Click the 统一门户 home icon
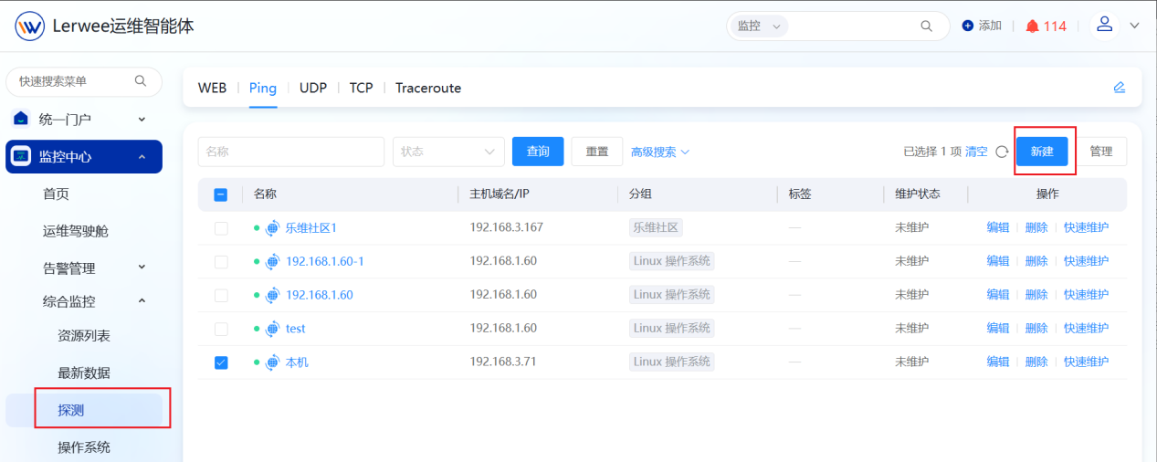The height and width of the screenshot is (462, 1157). (x=21, y=119)
